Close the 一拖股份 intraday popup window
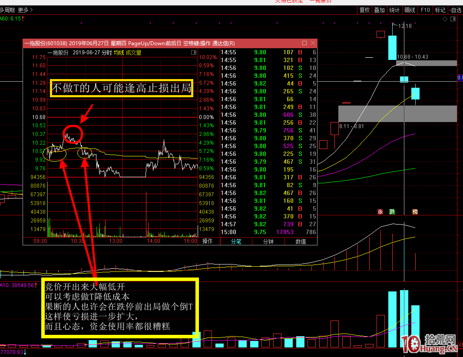The width and height of the screenshot is (463, 357). tap(313, 43)
